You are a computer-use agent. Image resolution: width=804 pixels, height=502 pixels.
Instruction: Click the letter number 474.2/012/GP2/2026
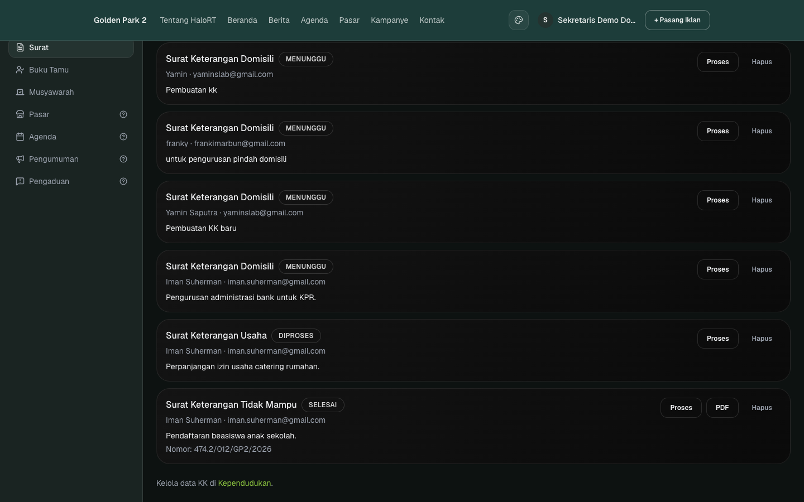pos(233,449)
